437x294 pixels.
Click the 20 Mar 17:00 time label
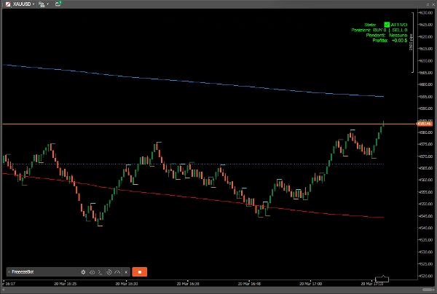(310, 284)
